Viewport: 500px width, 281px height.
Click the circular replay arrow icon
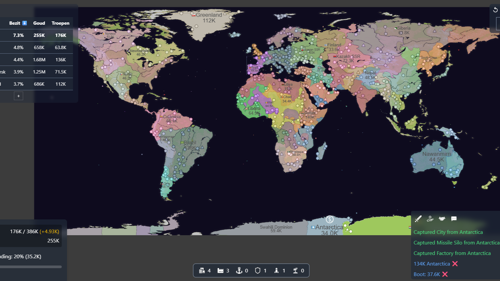click(495, 10)
